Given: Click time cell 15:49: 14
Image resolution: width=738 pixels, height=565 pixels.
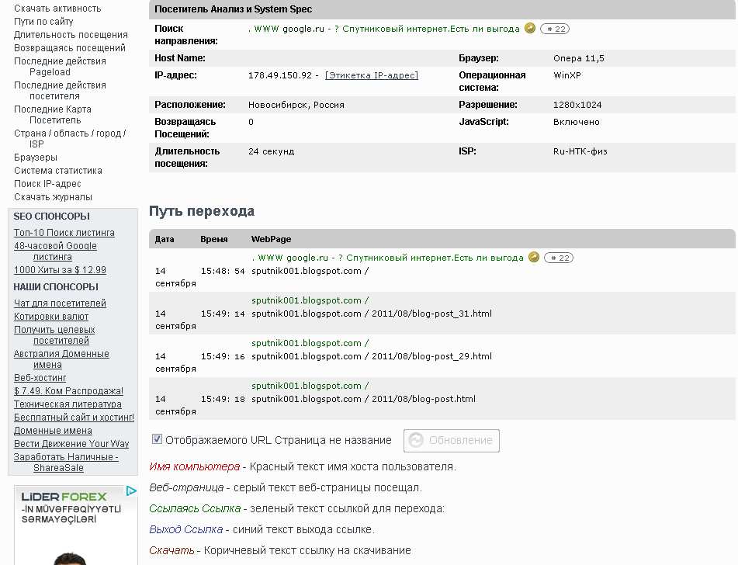Looking at the screenshot, I should click(223, 313).
